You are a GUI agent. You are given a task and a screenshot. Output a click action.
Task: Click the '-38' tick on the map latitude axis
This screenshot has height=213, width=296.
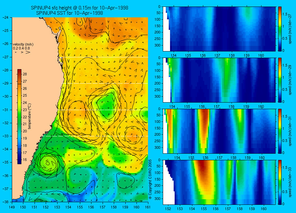coord(6,202)
